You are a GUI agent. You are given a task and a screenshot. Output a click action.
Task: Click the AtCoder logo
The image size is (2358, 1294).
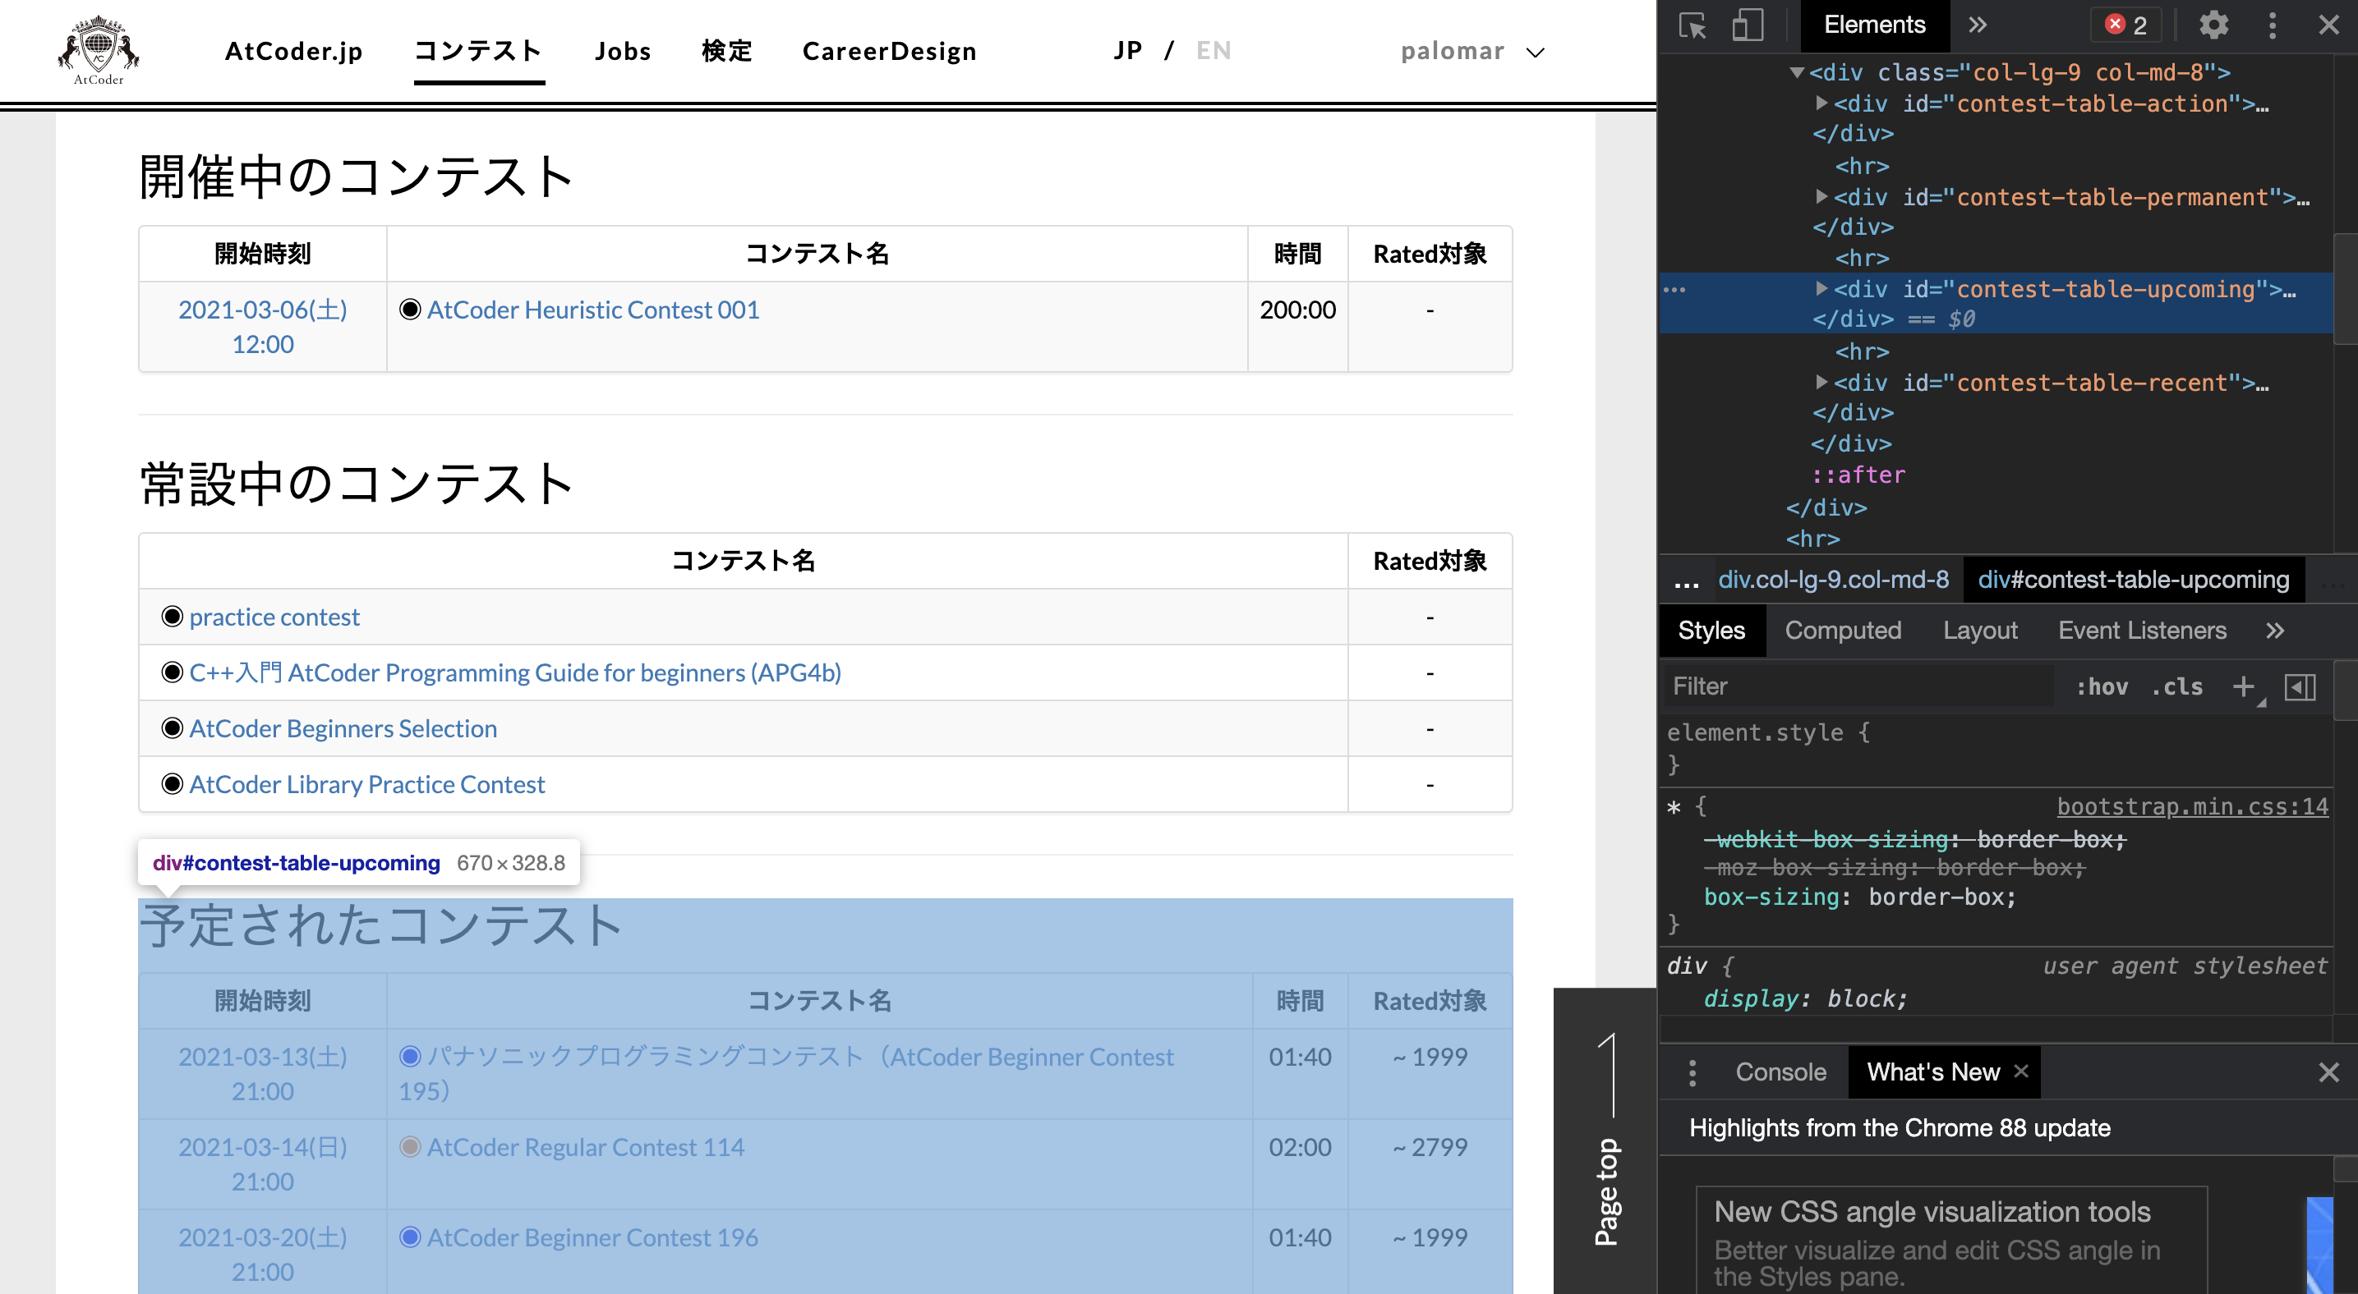[x=98, y=50]
